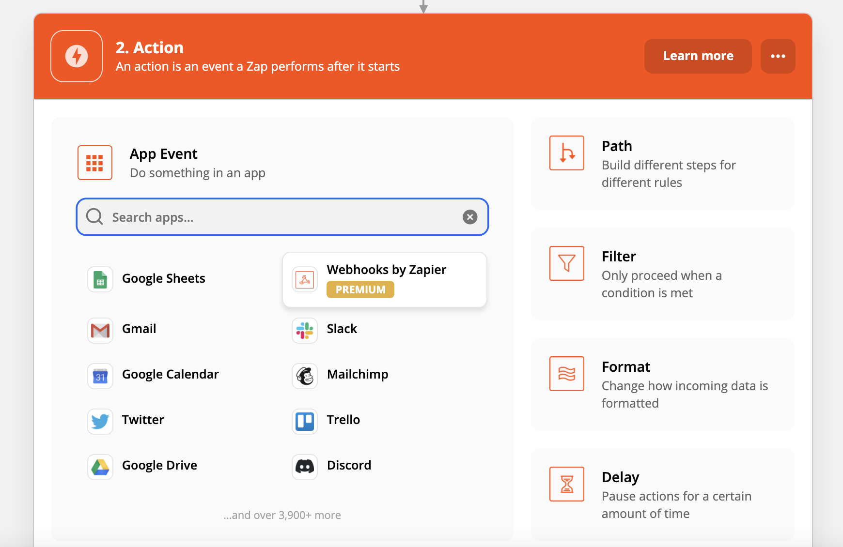Screen dimensions: 843x547
Task: Choose the Discord label
Action: tap(349, 465)
